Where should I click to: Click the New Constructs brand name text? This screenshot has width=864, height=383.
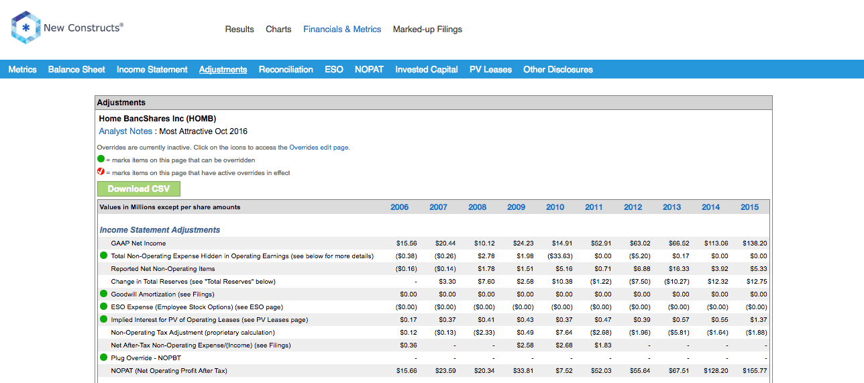[83, 28]
